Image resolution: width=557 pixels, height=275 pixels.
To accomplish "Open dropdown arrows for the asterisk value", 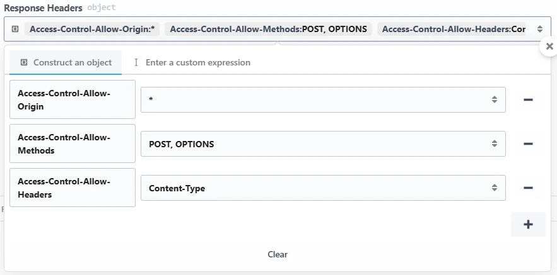I will [x=495, y=99].
